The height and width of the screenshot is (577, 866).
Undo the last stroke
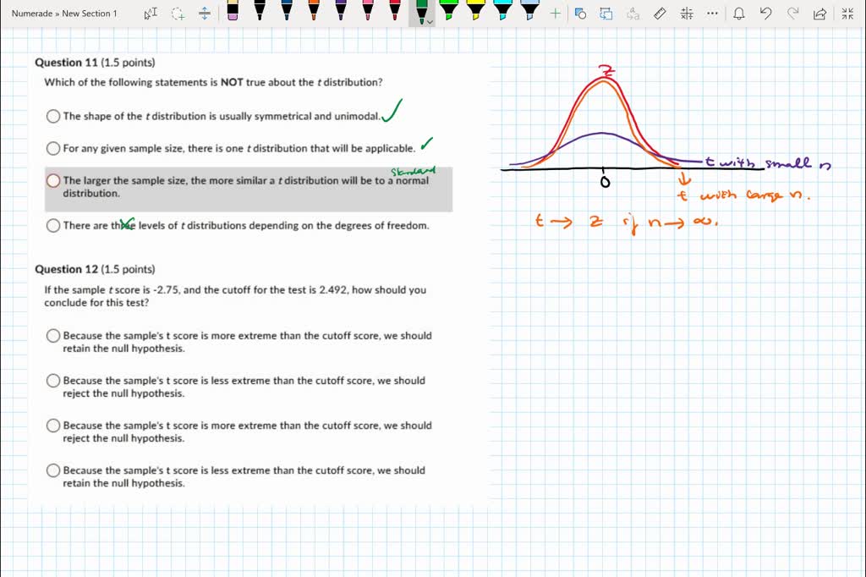point(765,14)
